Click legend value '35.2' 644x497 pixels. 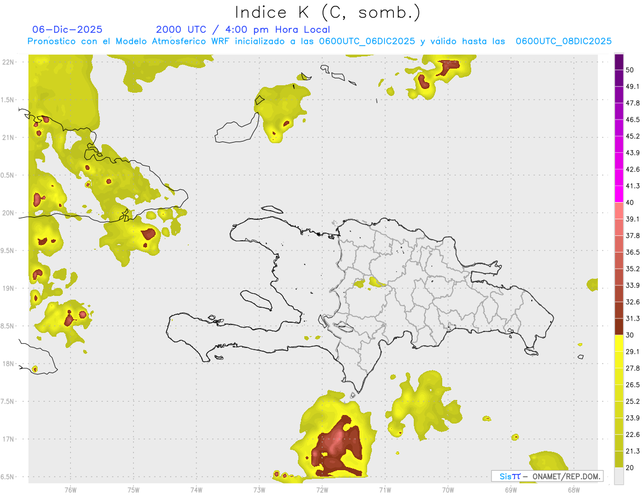[x=632, y=269]
